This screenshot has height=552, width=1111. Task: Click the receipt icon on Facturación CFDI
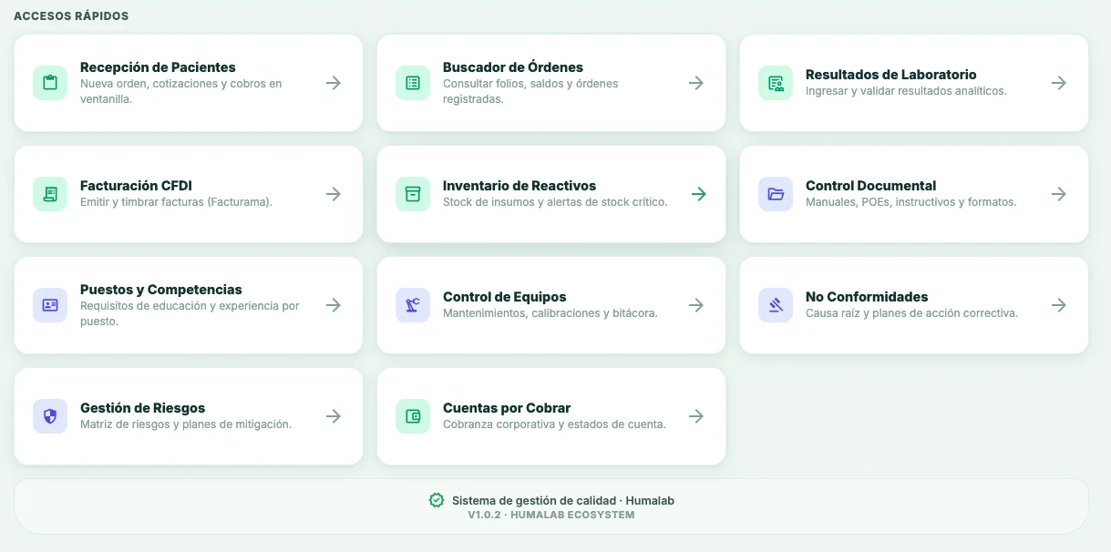click(50, 194)
